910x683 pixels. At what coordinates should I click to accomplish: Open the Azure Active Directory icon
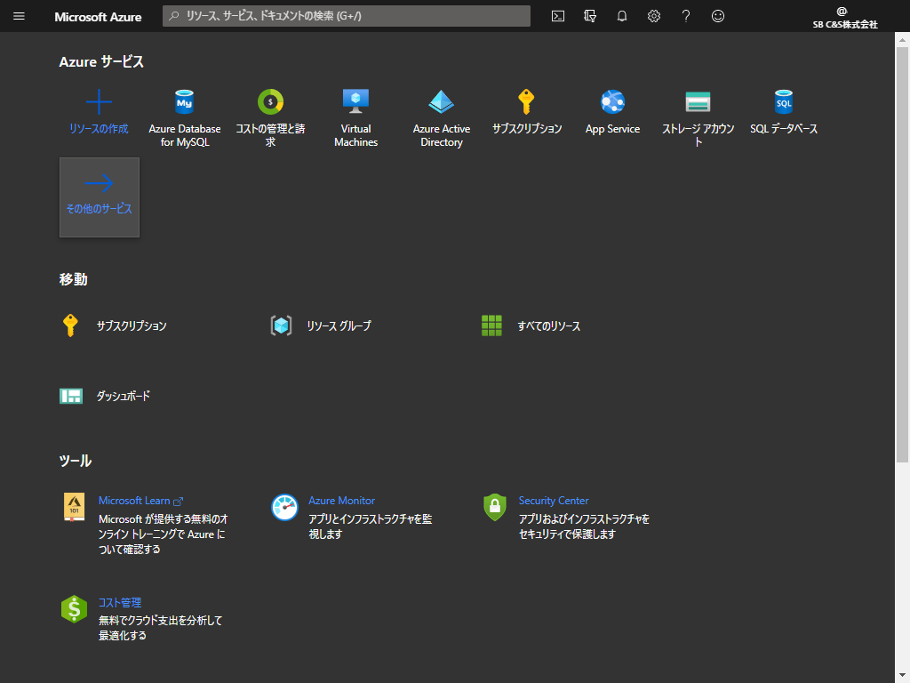coord(441,101)
